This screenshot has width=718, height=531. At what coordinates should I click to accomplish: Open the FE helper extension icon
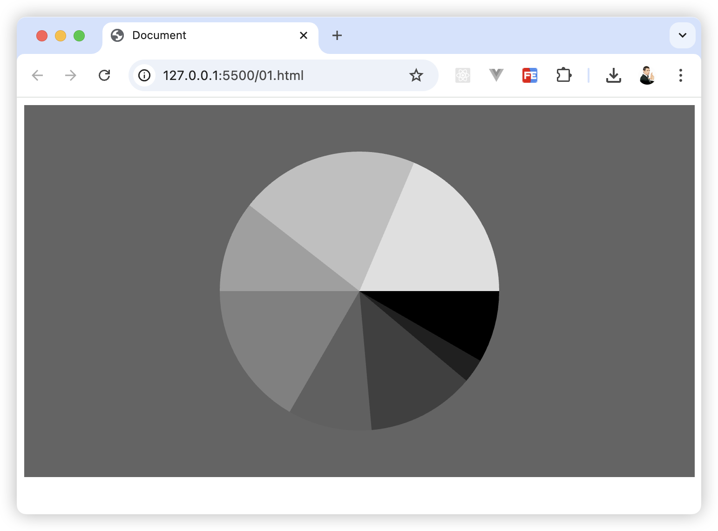[x=530, y=75]
